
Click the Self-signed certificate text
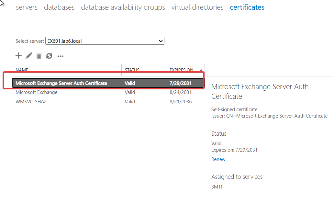point(234,109)
